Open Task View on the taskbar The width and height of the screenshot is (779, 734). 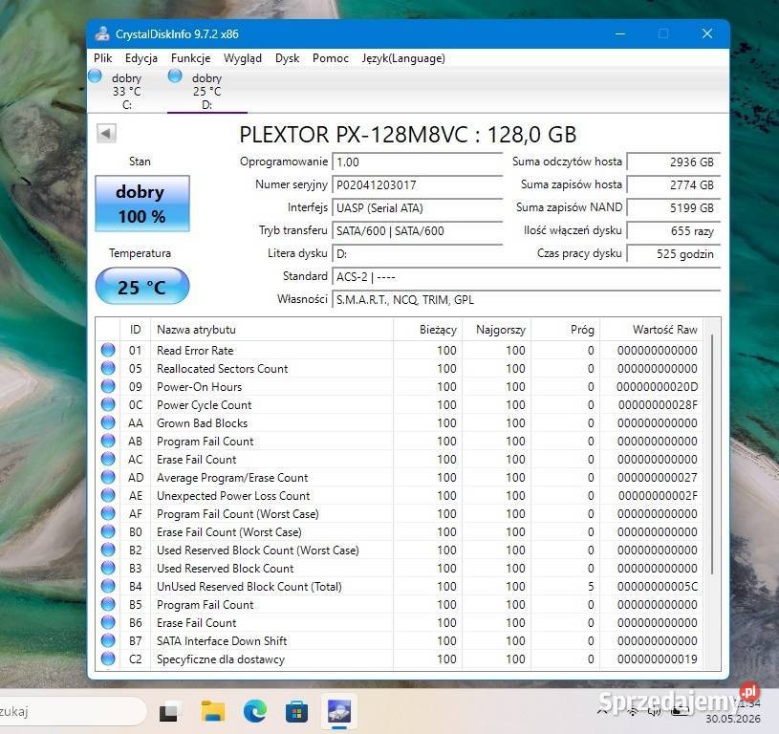(x=168, y=713)
